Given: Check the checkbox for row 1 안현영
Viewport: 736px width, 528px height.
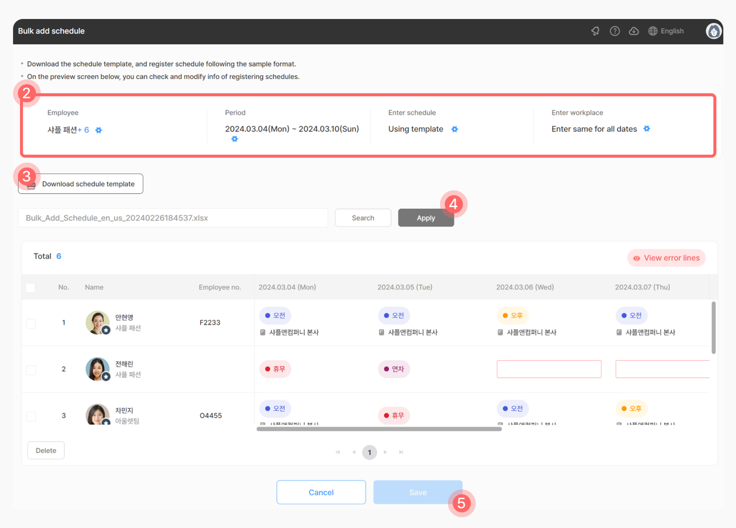Looking at the screenshot, I should tap(31, 323).
